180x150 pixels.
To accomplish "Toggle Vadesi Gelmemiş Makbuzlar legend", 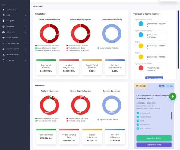I will [47, 50].
